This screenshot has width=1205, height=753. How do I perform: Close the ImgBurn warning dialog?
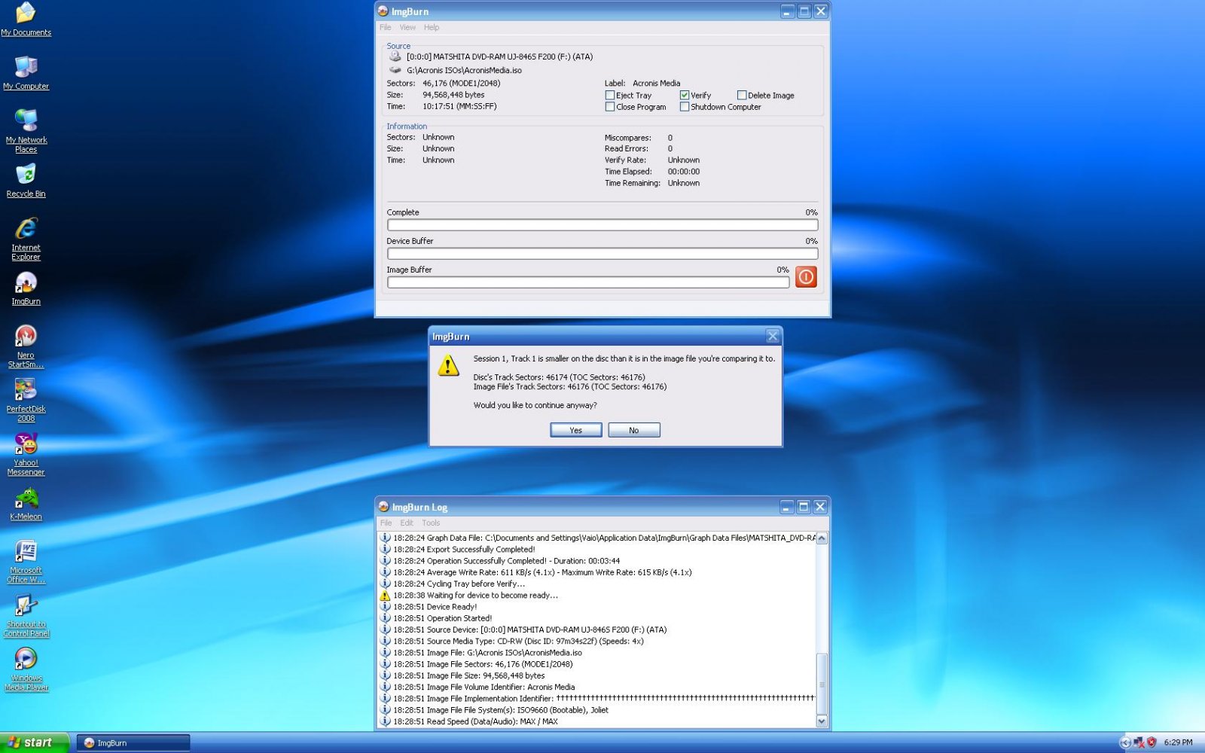pyautogui.click(x=773, y=337)
